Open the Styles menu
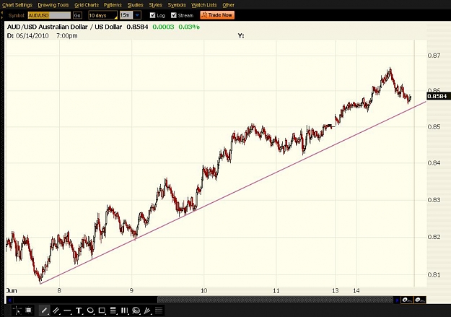This screenshot has height=317, width=451. (156, 5)
